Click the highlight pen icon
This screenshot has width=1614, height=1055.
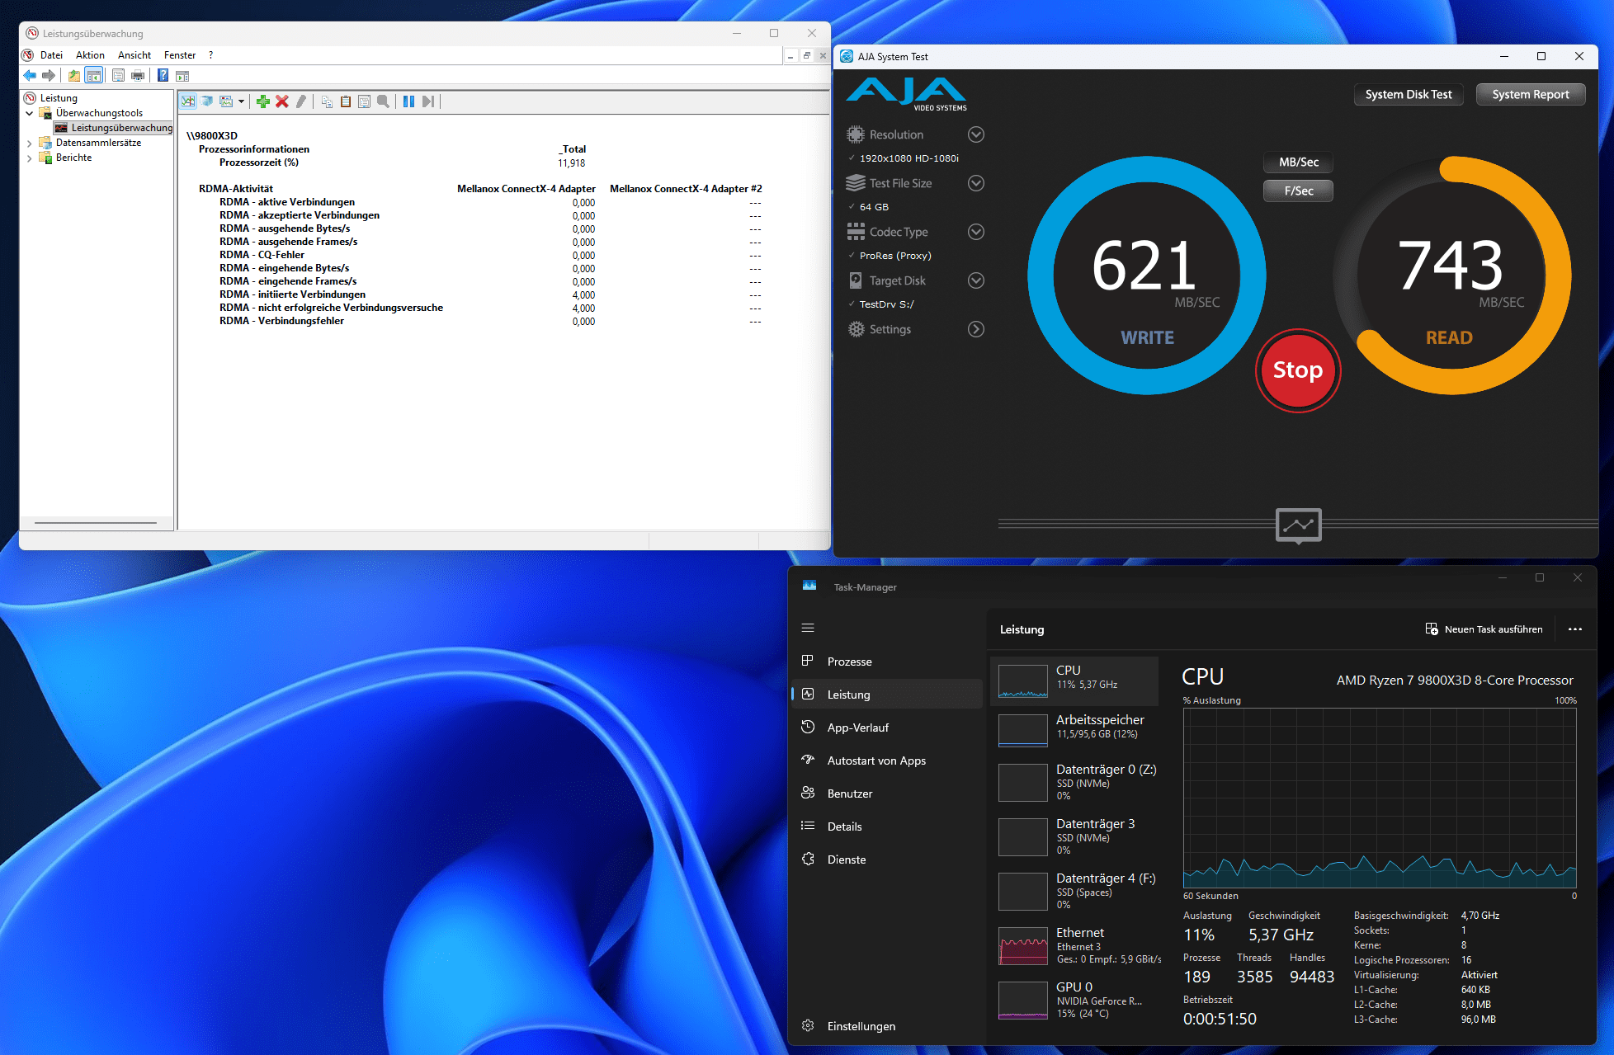click(x=301, y=101)
